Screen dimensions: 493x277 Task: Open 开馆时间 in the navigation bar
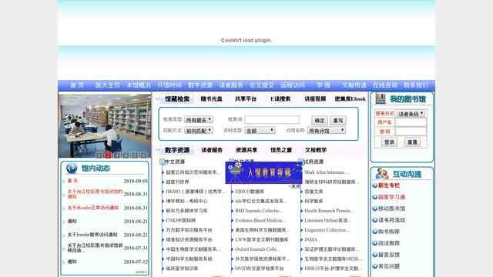pos(169,85)
